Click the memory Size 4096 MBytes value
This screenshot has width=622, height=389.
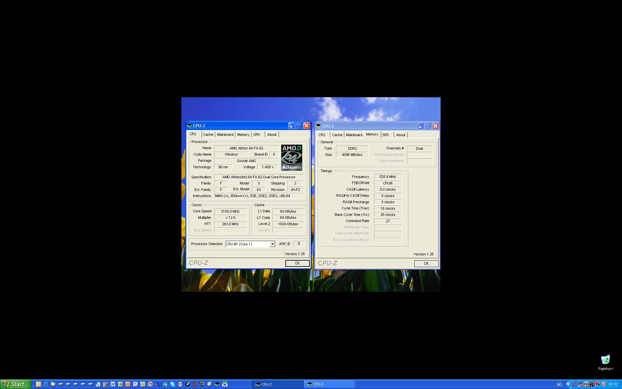(x=352, y=155)
